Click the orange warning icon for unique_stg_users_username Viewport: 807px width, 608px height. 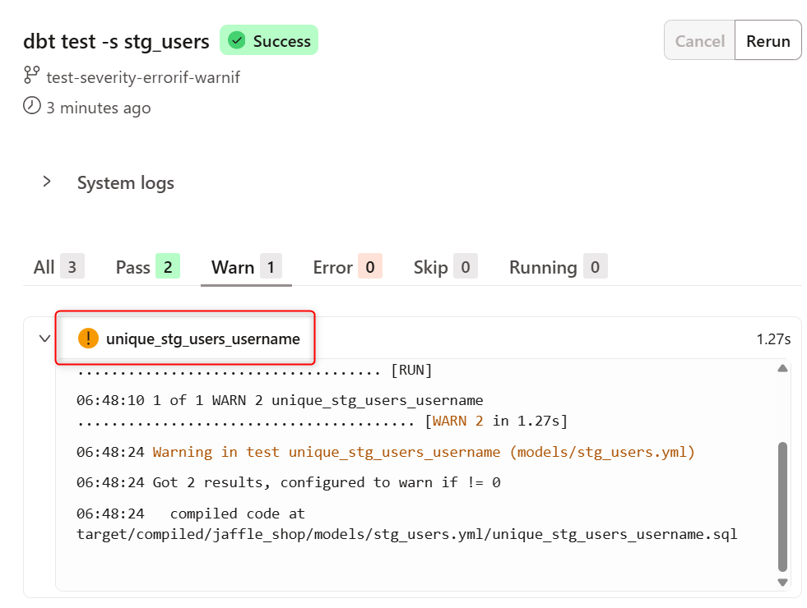click(x=88, y=339)
